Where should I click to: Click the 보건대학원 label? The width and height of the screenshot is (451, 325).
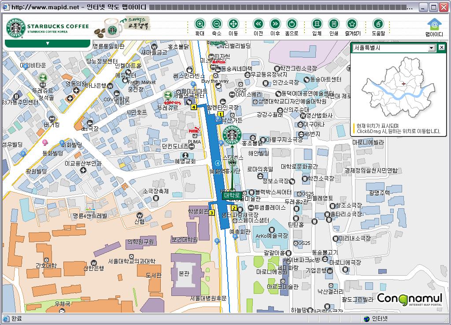click(185, 240)
